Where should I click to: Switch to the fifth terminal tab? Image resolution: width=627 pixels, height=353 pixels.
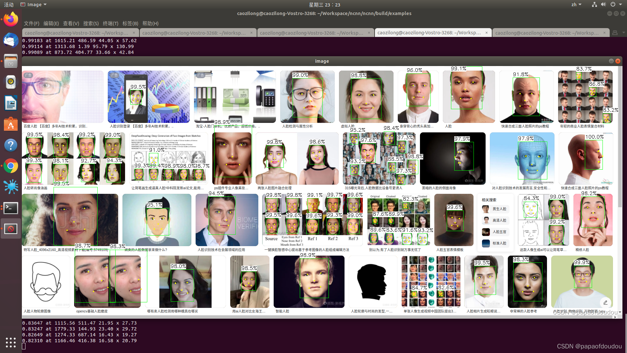(551, 33)
